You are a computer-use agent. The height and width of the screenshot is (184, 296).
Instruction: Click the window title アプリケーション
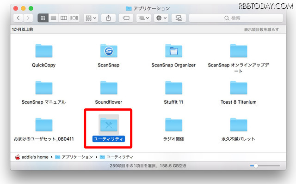tap(152, 8)
